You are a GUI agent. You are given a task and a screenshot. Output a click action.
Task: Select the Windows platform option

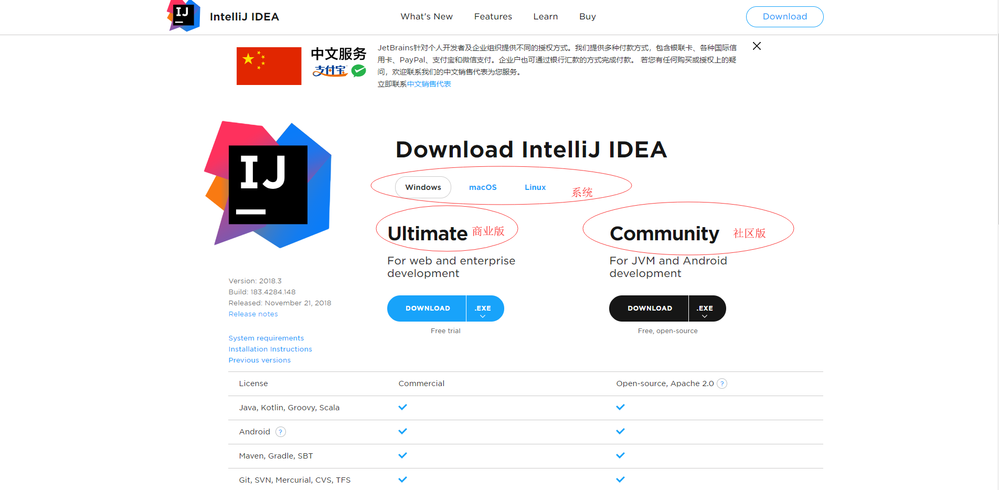(x=423, y=187)
